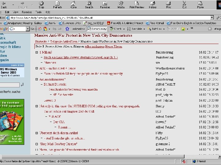Click the MS Windows Server 2003 book ad
221x165 pixels.
[12, 71]
